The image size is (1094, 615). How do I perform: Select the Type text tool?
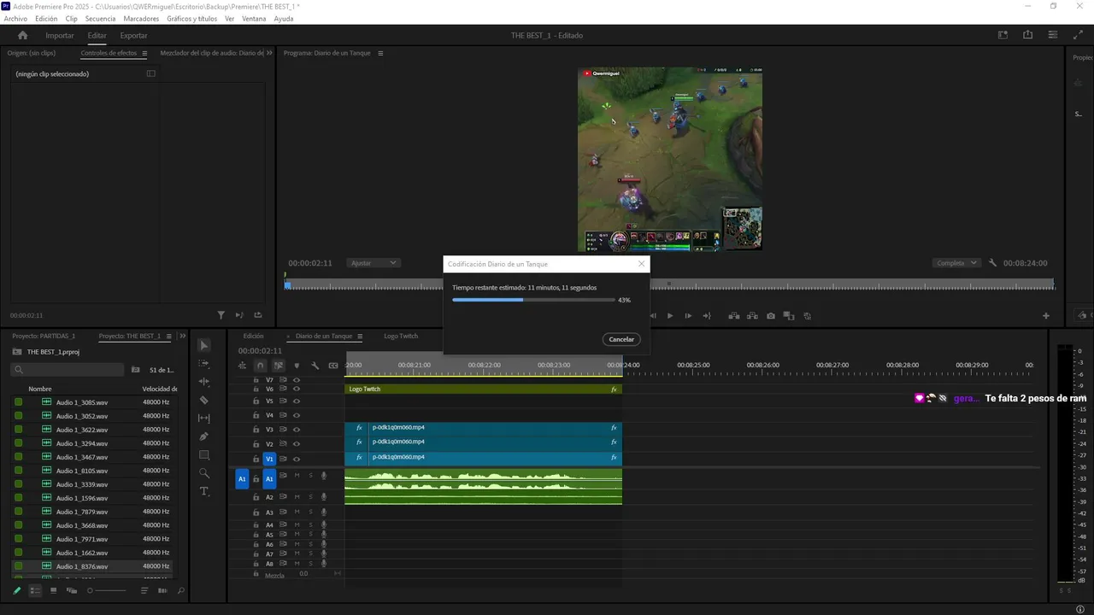pyautogui.click(x=204, y=491)
